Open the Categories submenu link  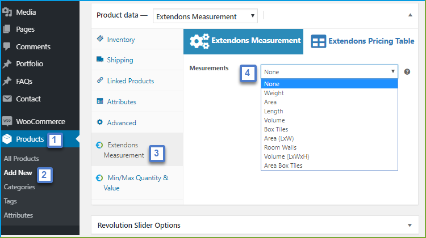19,187
